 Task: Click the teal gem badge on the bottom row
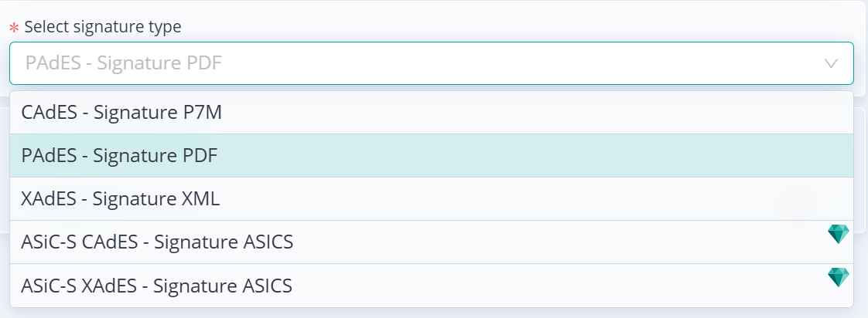(x=838, y=277)
